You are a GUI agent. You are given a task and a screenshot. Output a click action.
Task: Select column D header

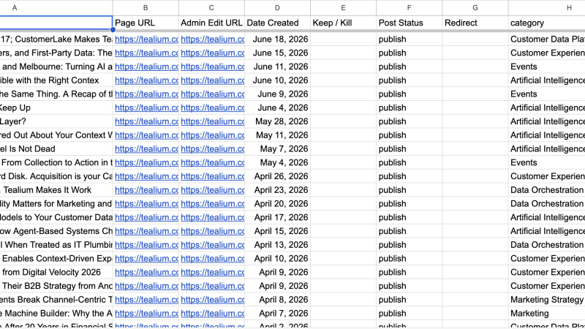point(277,8)
